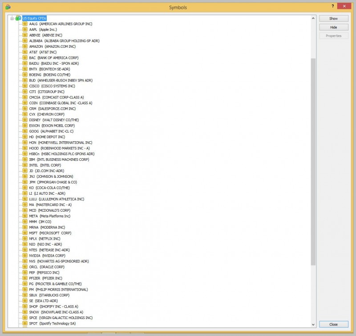The width and height of the screenshot is (356, 336).
Task: Select LI (LI AUTO INC - ADR)
Action: pyautogui.click(x=47, y=193)
